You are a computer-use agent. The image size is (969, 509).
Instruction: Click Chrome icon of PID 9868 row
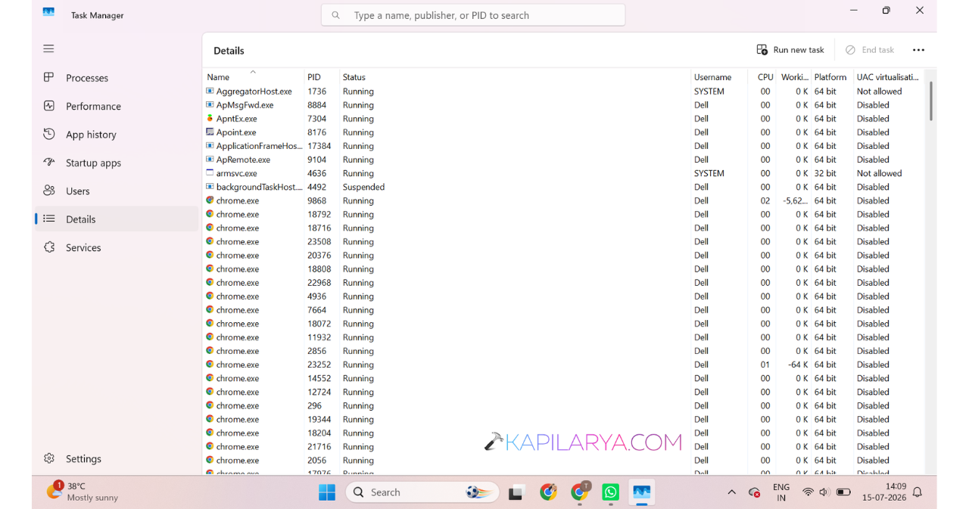pyautogui.click(x=210, y=200)
